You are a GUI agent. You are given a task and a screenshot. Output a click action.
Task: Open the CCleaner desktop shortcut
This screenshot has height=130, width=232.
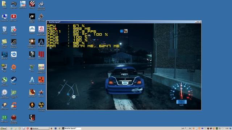14,105
